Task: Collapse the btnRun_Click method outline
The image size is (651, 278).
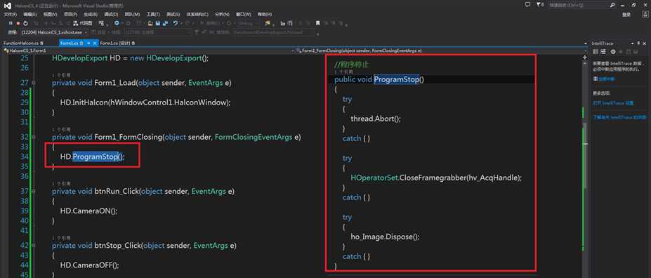Action: tap(34, 191)
